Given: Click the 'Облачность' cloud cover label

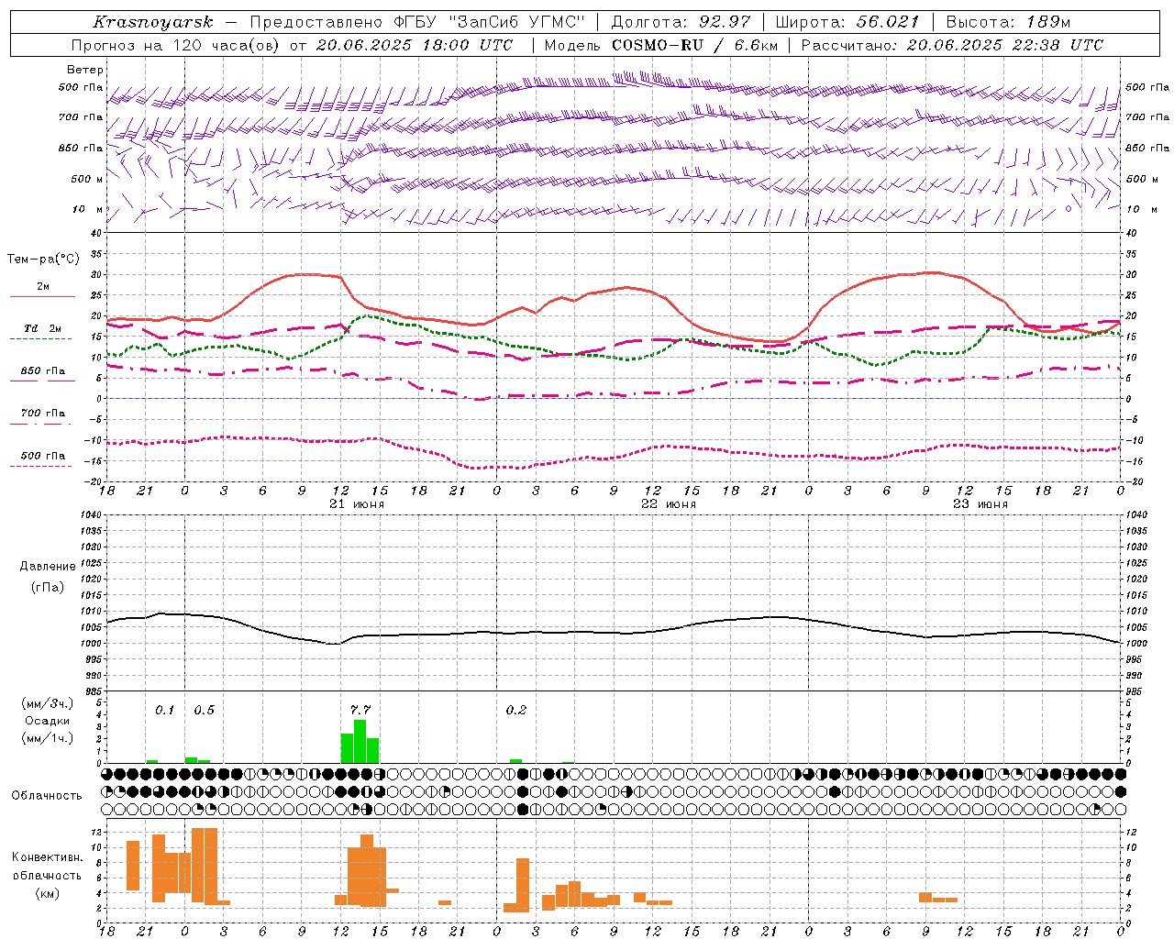Looking at the screenshot, I should (47, 795).
